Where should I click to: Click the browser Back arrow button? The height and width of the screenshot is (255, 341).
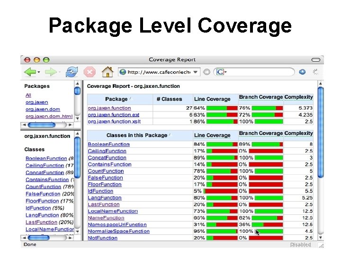click(x=30, y=72)
